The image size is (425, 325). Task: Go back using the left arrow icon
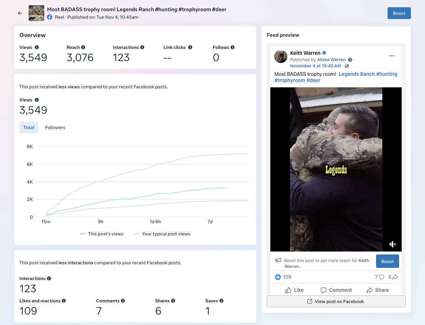(20, 13)
